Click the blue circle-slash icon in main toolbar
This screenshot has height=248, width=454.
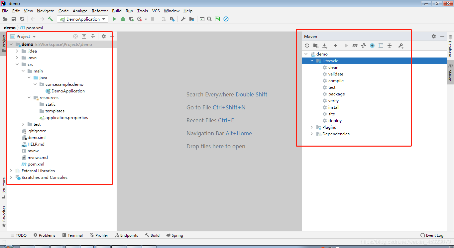pos(226,19)
